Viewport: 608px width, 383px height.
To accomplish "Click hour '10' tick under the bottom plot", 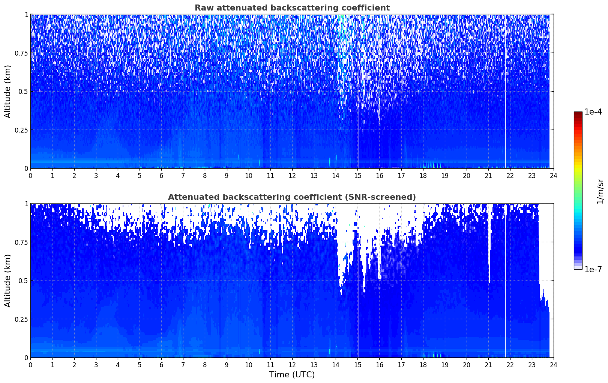I will [x=249, y=365].
